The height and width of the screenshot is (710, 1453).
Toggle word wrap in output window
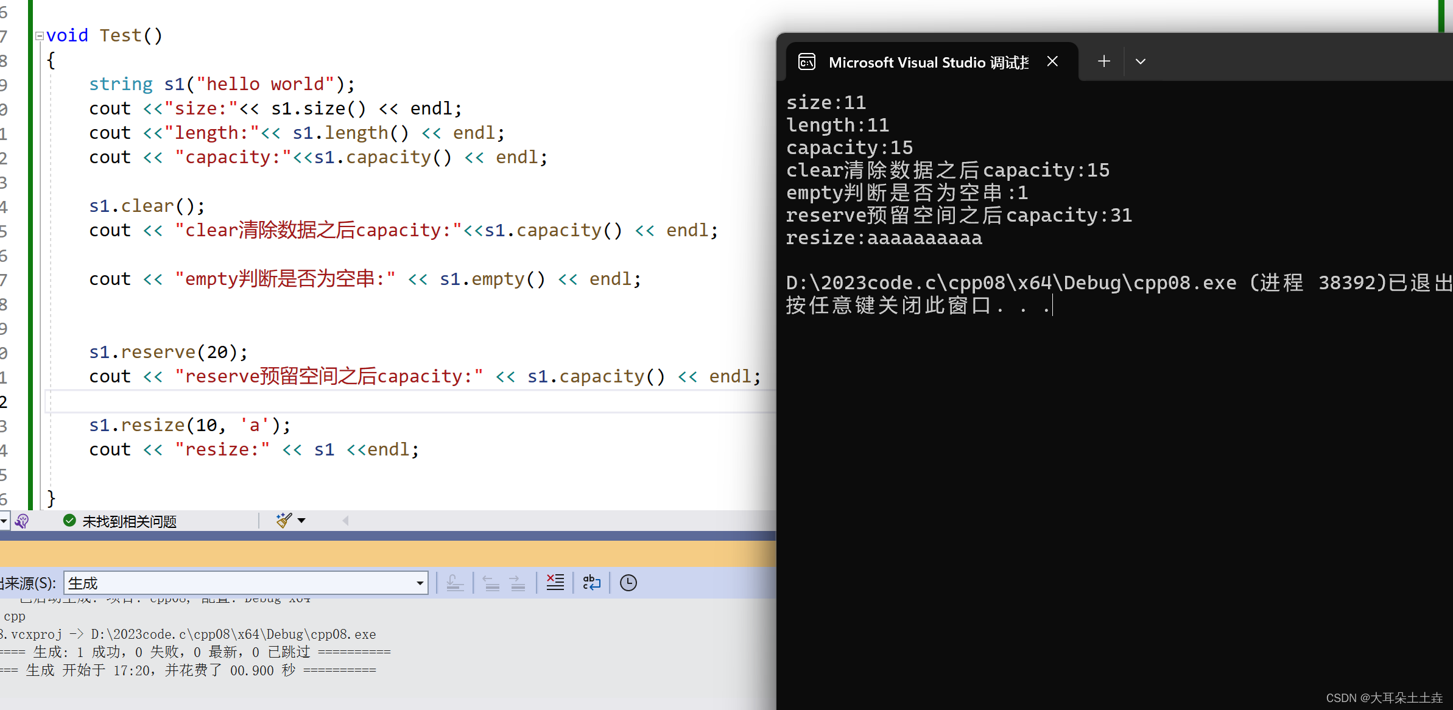pos(591,583)
